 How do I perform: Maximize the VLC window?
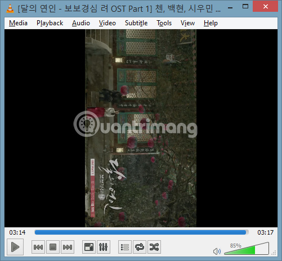pyautogui.click(x=245, y=7)
